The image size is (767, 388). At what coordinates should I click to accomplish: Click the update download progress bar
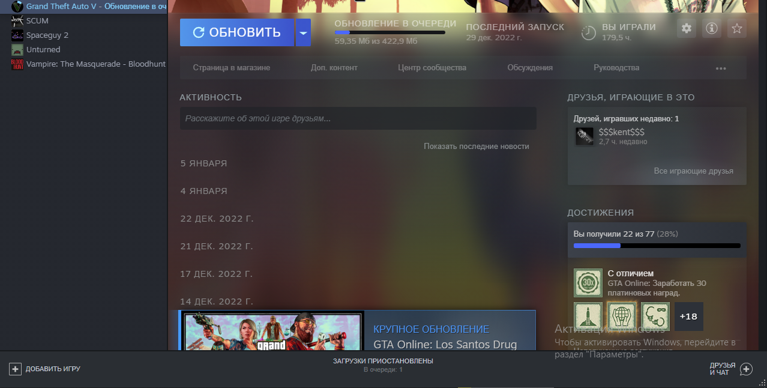(x=390, y=32)
